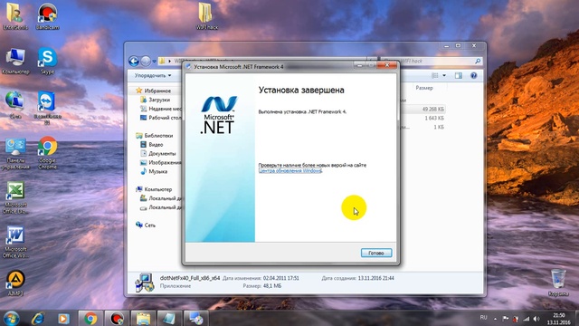The width and height of the screenshot is (579, 326).
Task: Switch to the File Explorer taskbar button
Action: point(143,318)
